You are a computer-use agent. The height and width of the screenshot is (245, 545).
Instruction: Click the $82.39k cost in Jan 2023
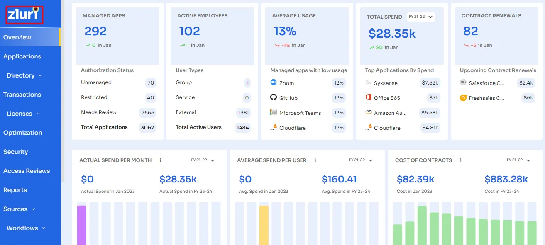coord(415,179)
